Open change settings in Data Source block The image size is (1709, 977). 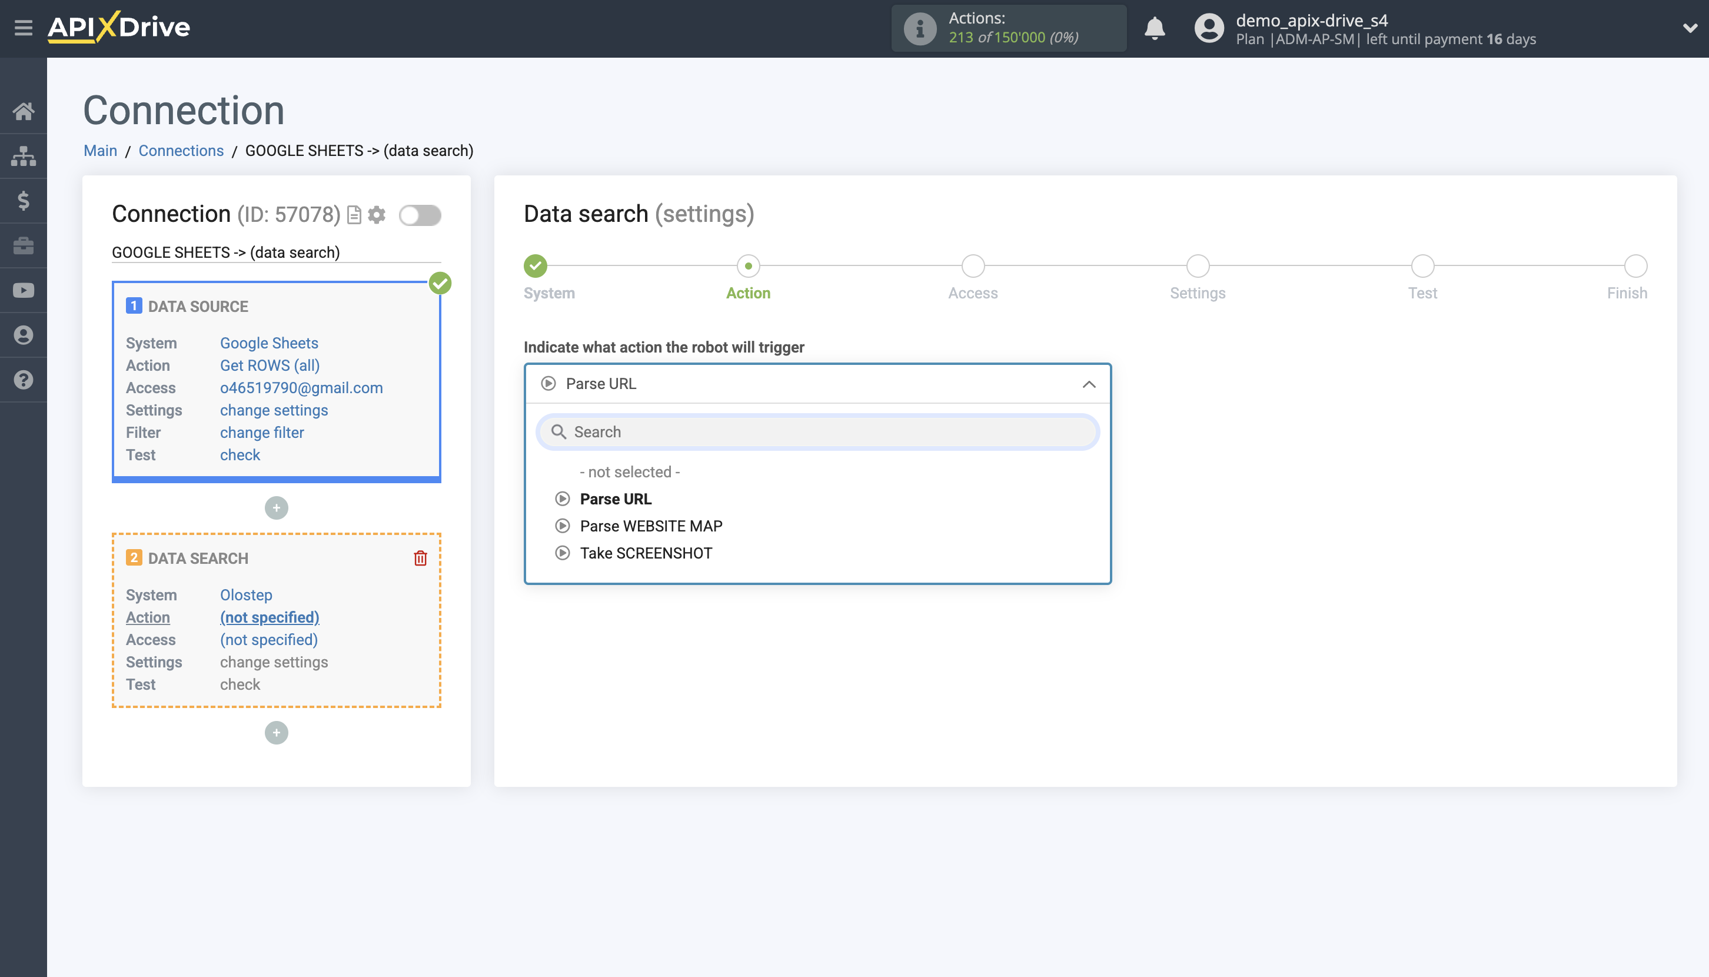274,410
